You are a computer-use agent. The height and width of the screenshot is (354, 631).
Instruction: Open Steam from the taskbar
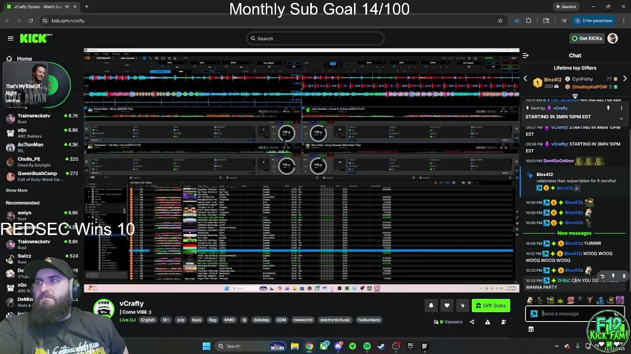(381, 346)
